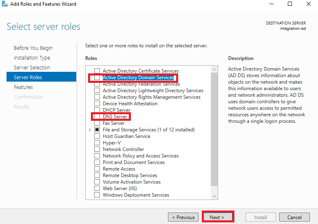The height and width of the screenshot is (224, 318).
Task: Go to Before You Begin step
Action: coord(33,48)
